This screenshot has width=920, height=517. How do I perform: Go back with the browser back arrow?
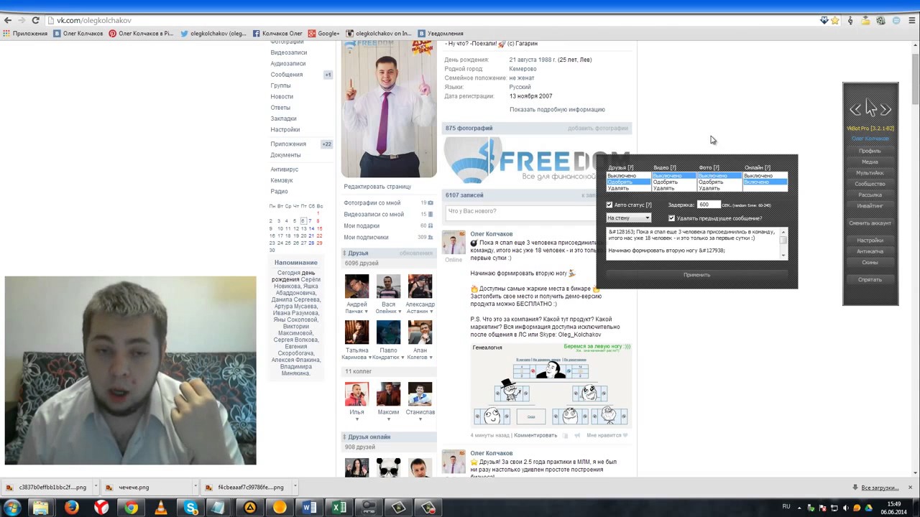coord(8,20)
